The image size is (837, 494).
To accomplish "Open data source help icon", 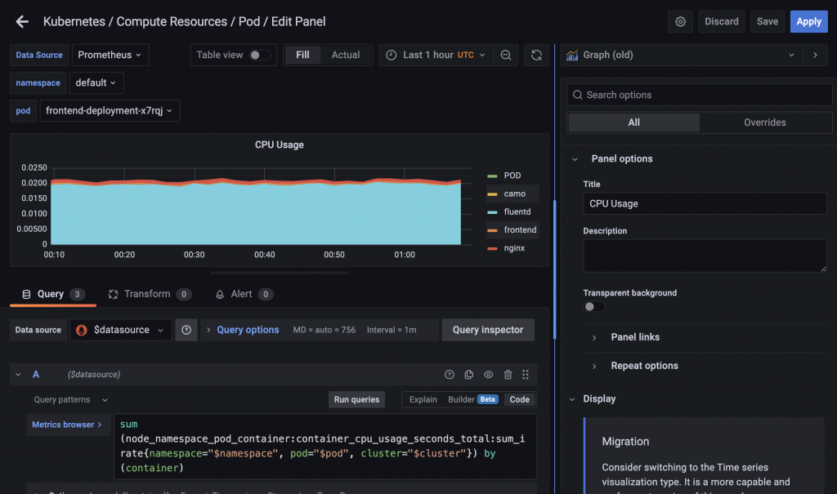I will (x=186, y=330).
